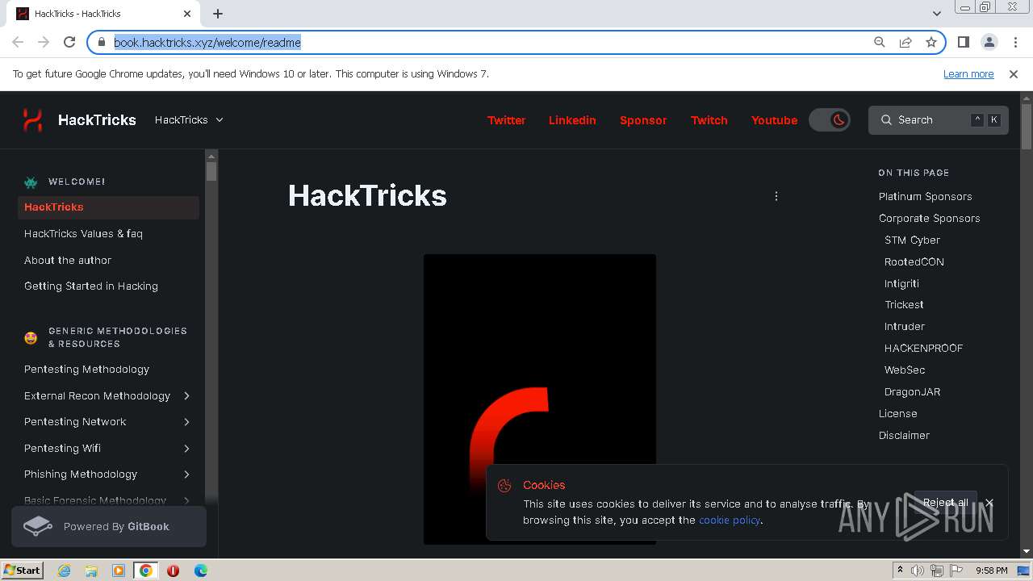Open the Chrome side panel icon
1033x581 pixels.
coord(963,42)
